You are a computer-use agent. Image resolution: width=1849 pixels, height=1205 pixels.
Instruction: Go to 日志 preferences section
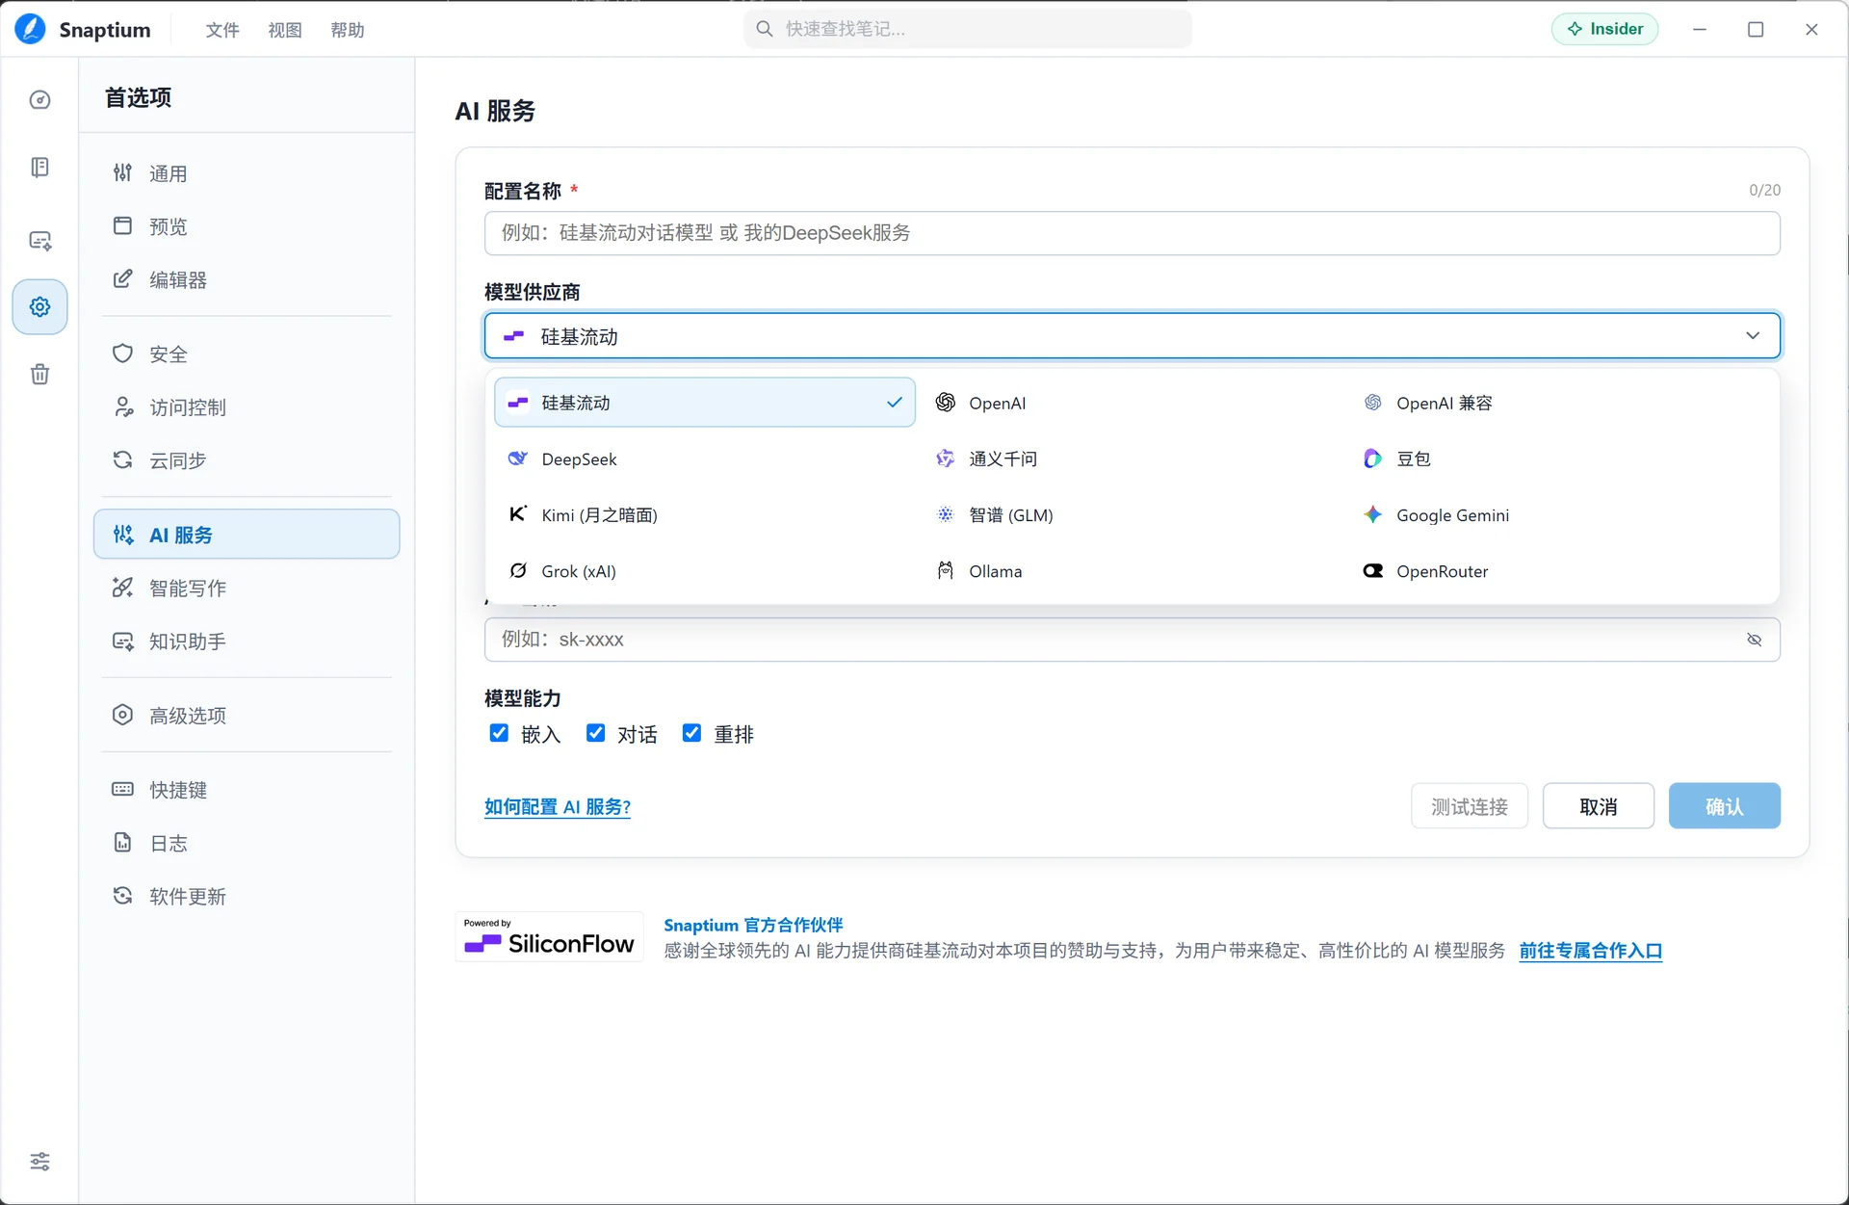(x=247, y=844)
